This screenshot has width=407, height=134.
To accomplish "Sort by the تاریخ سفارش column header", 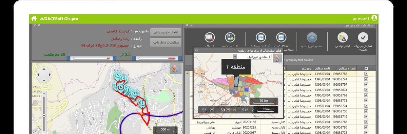I will pos(322,69).
